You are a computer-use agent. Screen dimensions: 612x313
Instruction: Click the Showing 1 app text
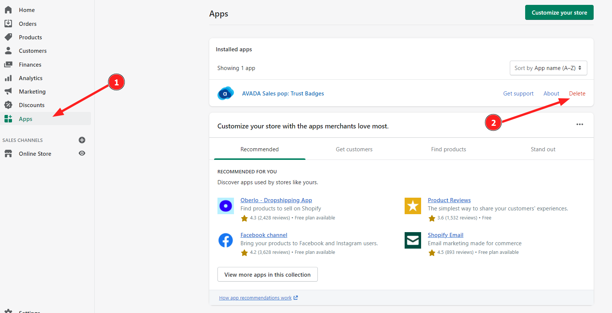[236, 68]
